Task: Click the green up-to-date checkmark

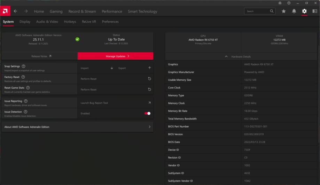Action: click(77, 39)
